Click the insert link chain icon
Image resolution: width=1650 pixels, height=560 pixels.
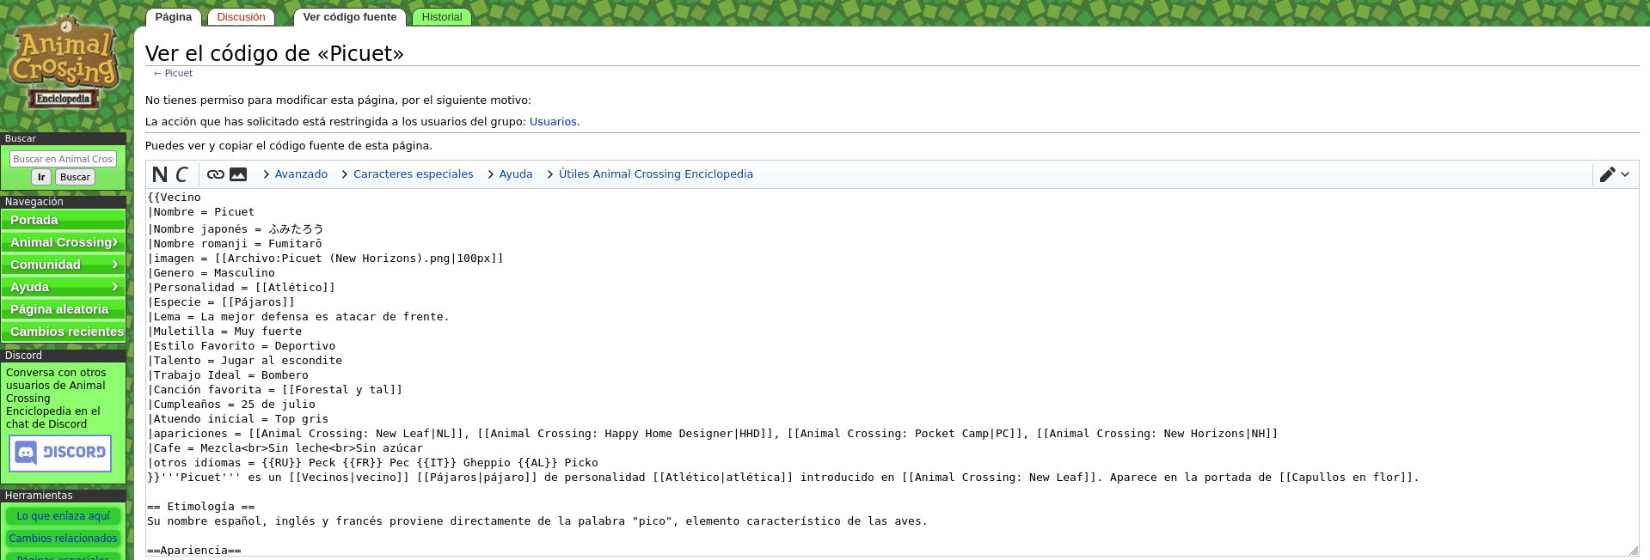[216, 174]
